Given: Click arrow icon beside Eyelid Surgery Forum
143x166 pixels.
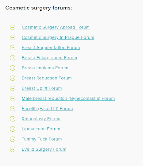Looking at the screenshot, I should [13, 149].
